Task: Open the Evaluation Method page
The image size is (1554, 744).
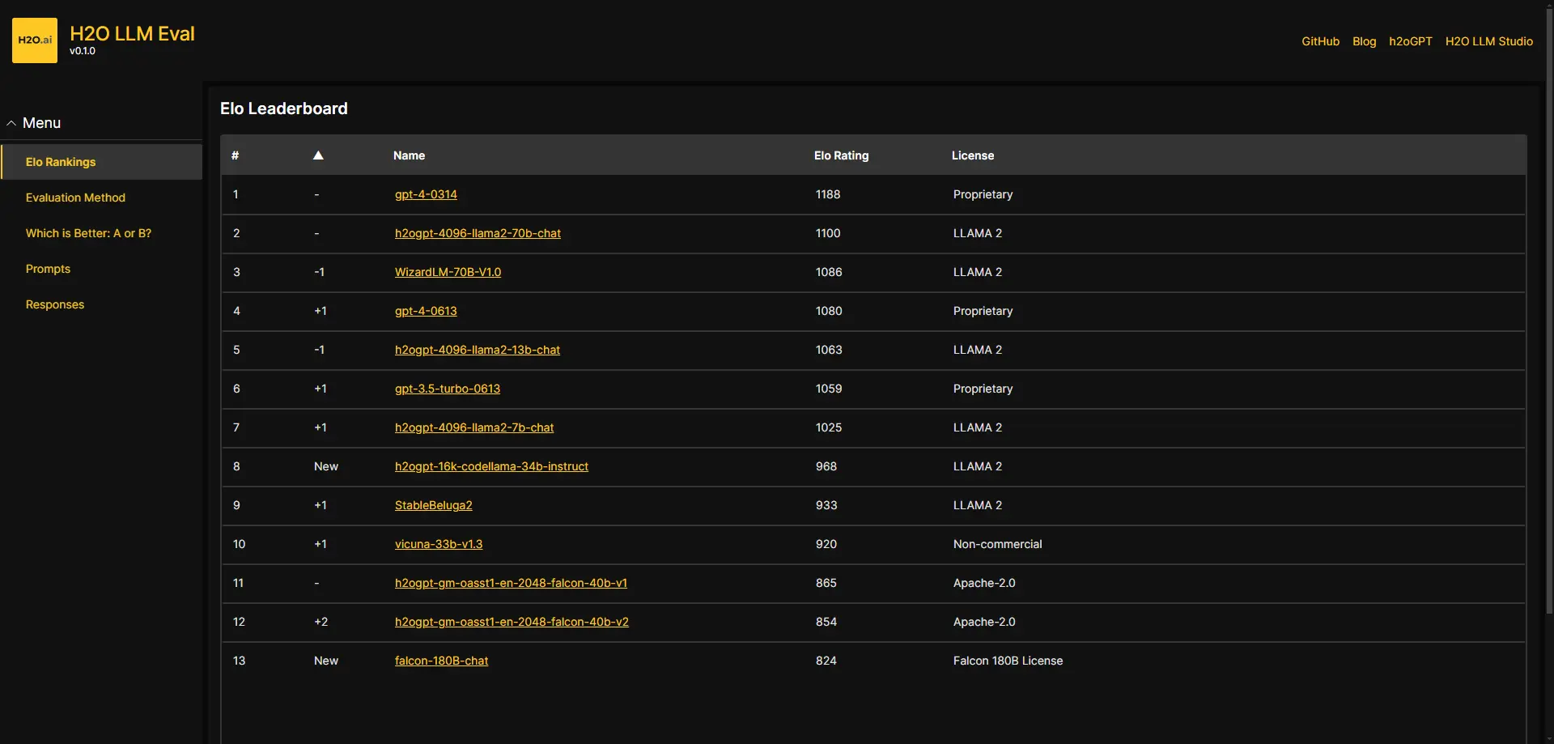Action: pyautogui.click(x=75, y=198)
